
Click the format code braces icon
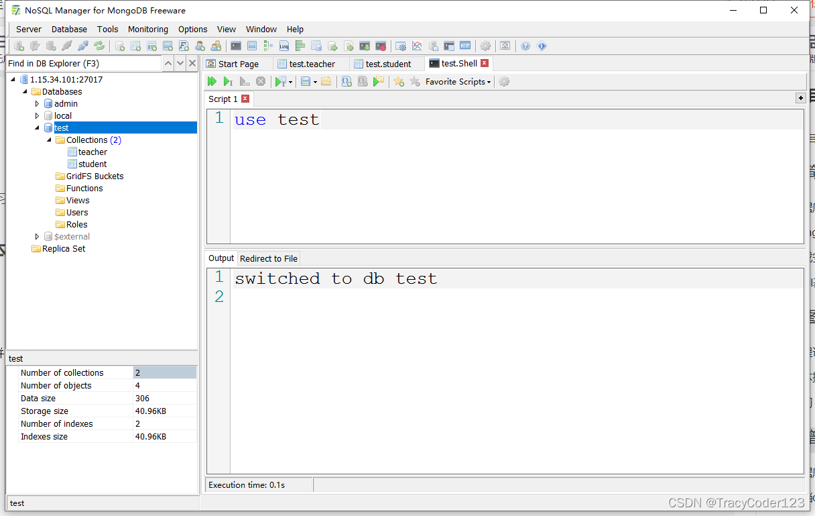pos(347,81)
